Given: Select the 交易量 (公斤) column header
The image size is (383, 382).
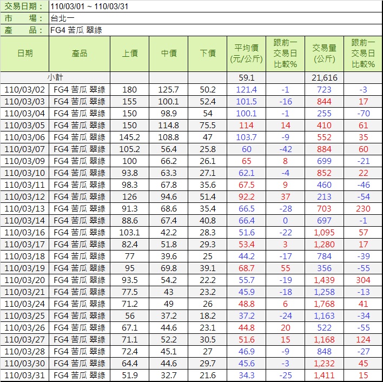Looking at the screenshot, I should (x=324, y=54).
